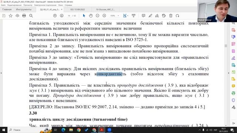
Task: Click the star Bookmark icon
Action: (11, 16)
